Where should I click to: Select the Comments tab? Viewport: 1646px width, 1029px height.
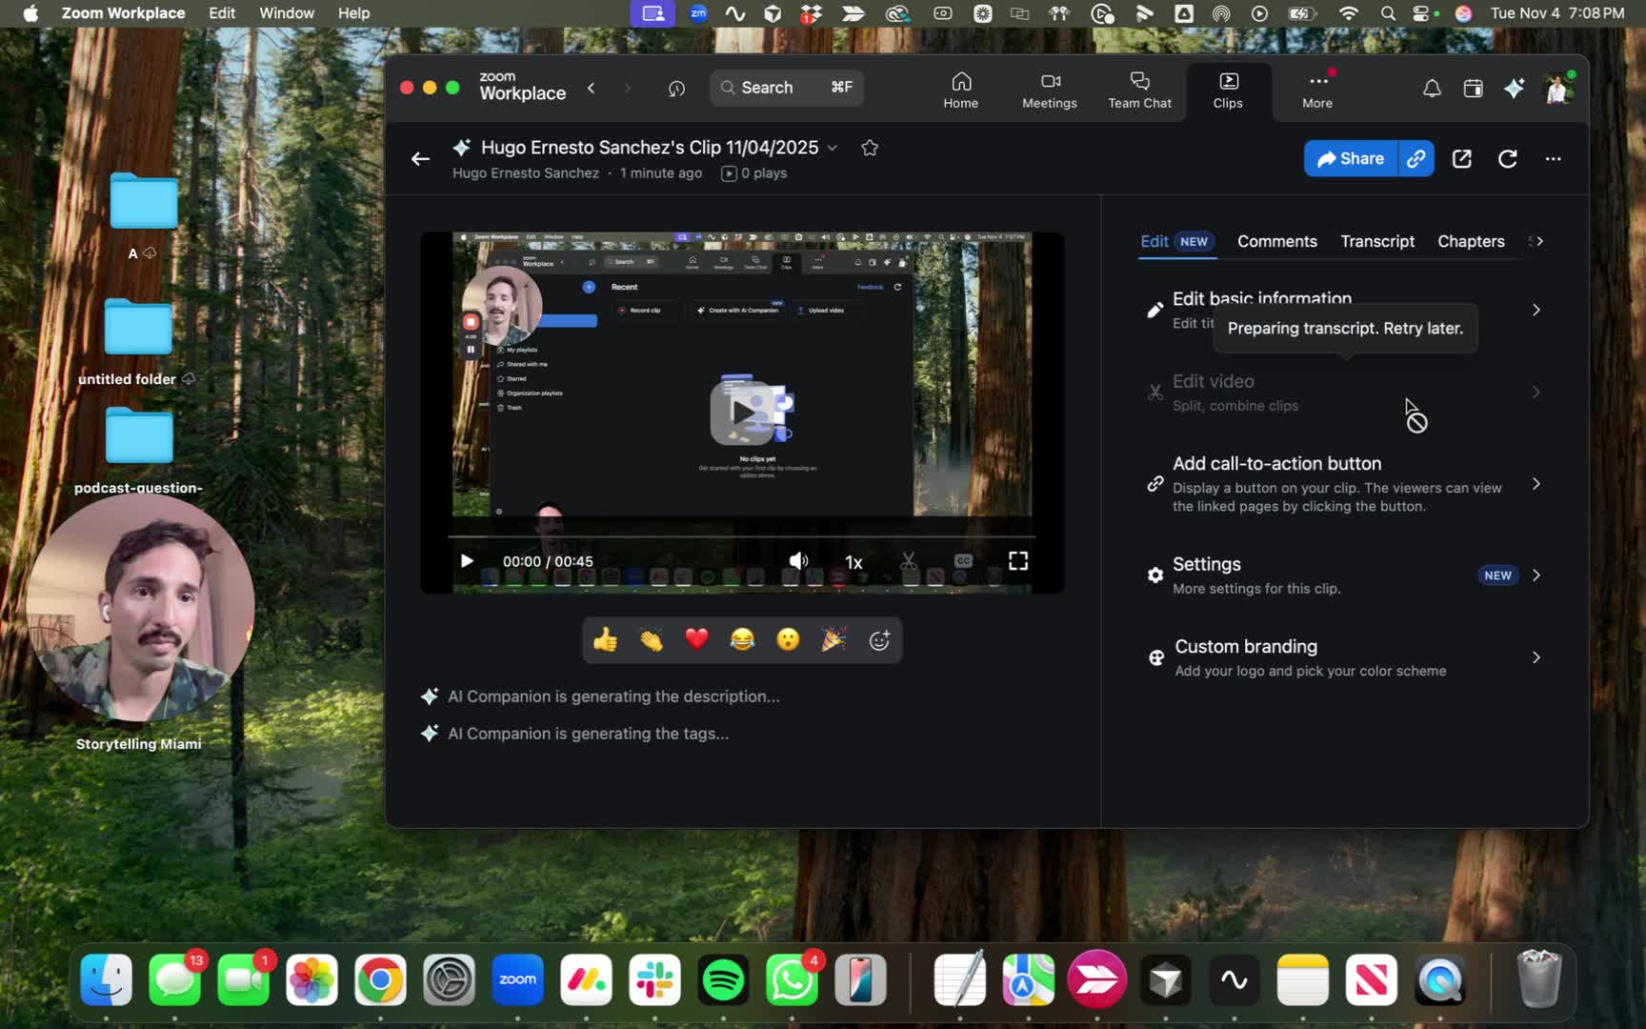tap(1276, 241)
